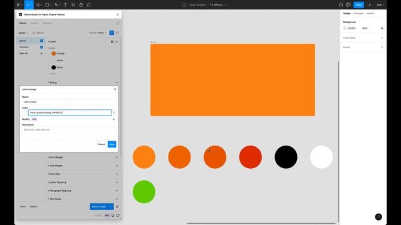
Task: Add an export setting in right panel
Action: (382, 47)
